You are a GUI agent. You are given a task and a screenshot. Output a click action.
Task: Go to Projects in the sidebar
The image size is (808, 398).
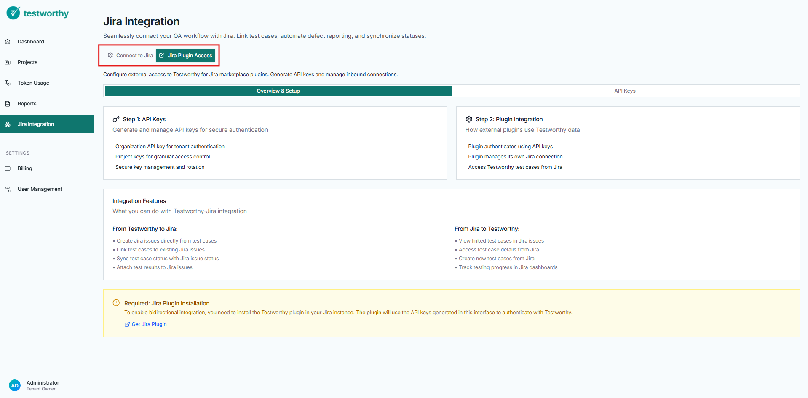click(x=47, y=62)
